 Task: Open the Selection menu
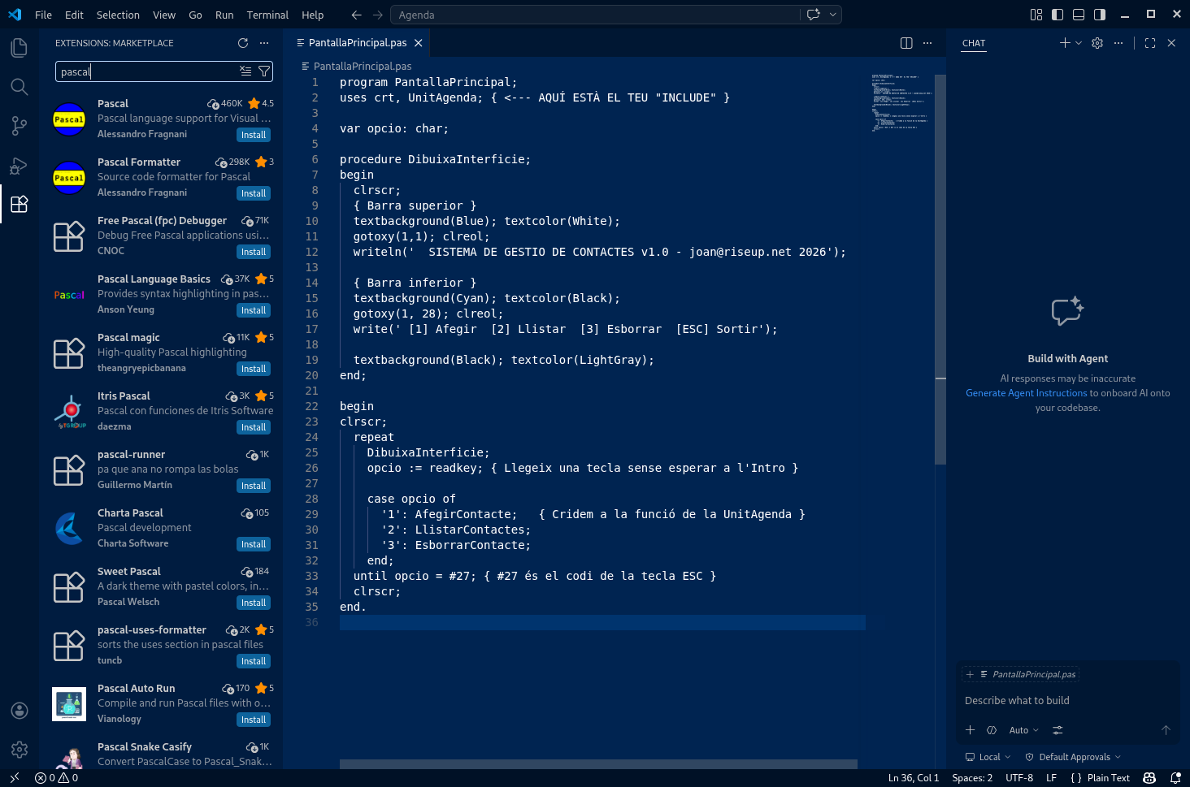[x=118, y=15]
